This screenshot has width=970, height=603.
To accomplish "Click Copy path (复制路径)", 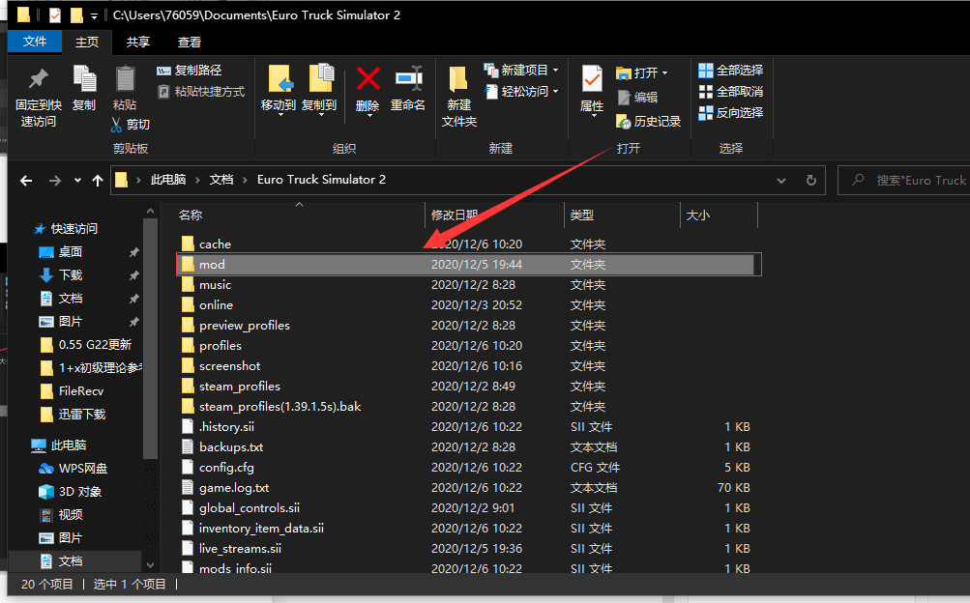I will click(190, 71).
